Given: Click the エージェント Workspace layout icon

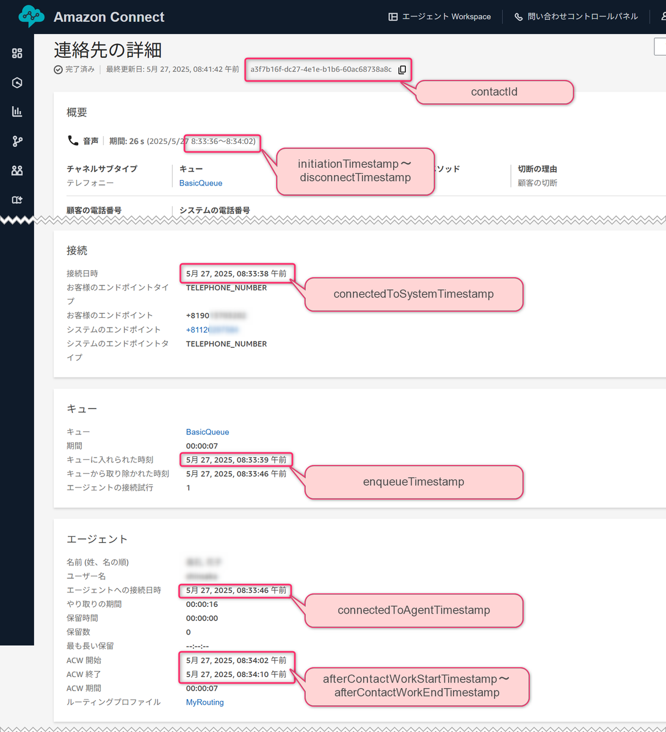Looking at the screenshot, I should pyautogui.click(x=393, y=17).
